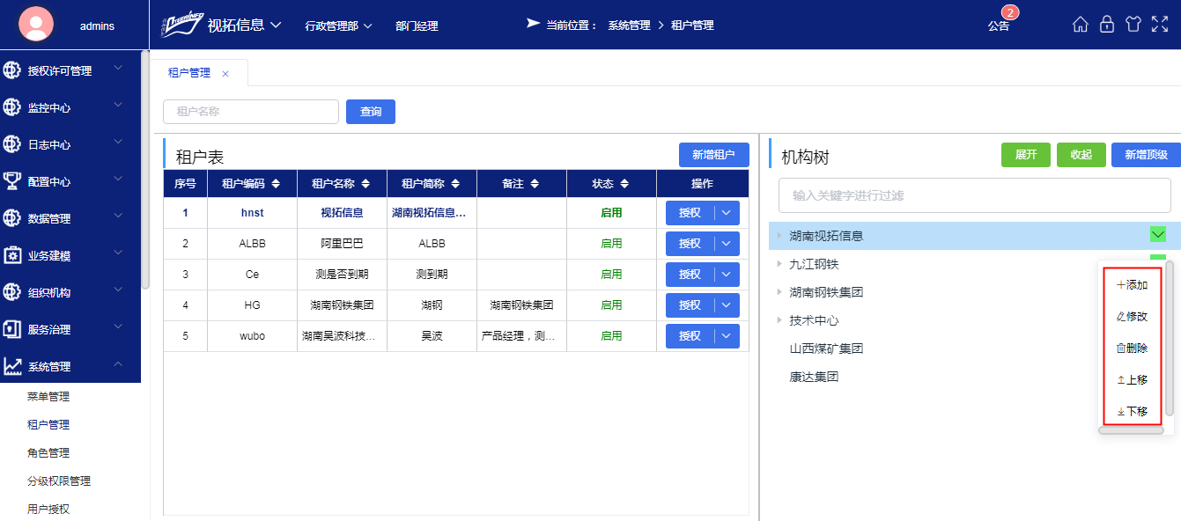Expand the 技术中心 tree node
This screenshot has height=521, width=1181.
coord(779,320)
